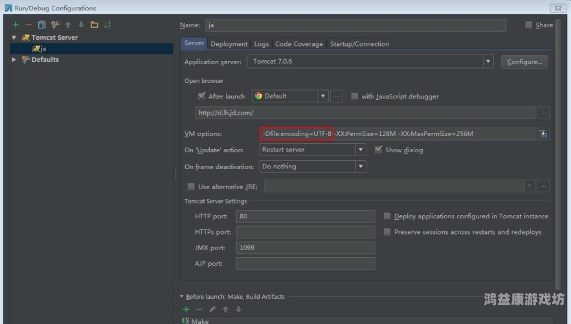This screenshot has width=571, height=324.
Task: Expand the VM options field editor
Action: pyautogui.click(x=543, y=134)
